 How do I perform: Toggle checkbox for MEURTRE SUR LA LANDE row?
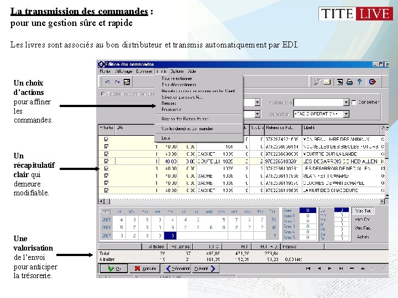tap(107, 154)
